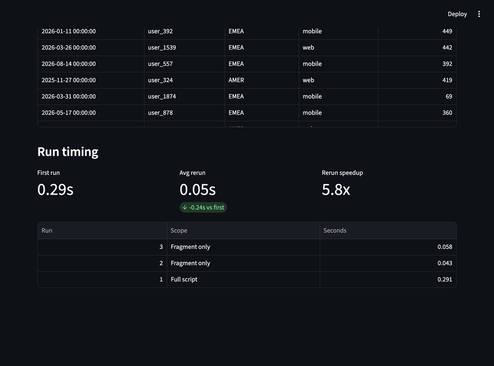
Task: Click the Deploy button
Action: pos(457,14)
